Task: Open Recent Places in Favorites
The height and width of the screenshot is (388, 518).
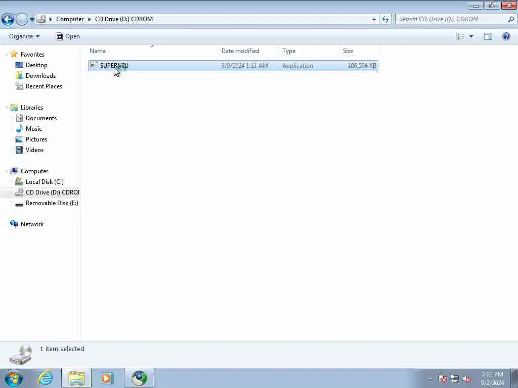Action: [x=44, y=86]
